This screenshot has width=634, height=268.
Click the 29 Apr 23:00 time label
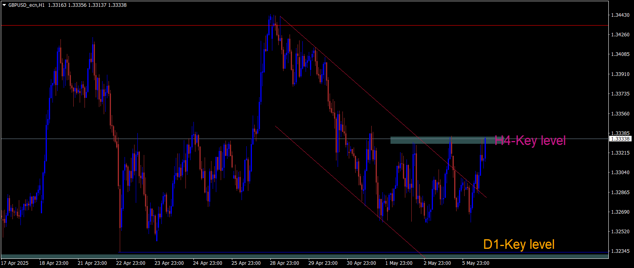323,263
